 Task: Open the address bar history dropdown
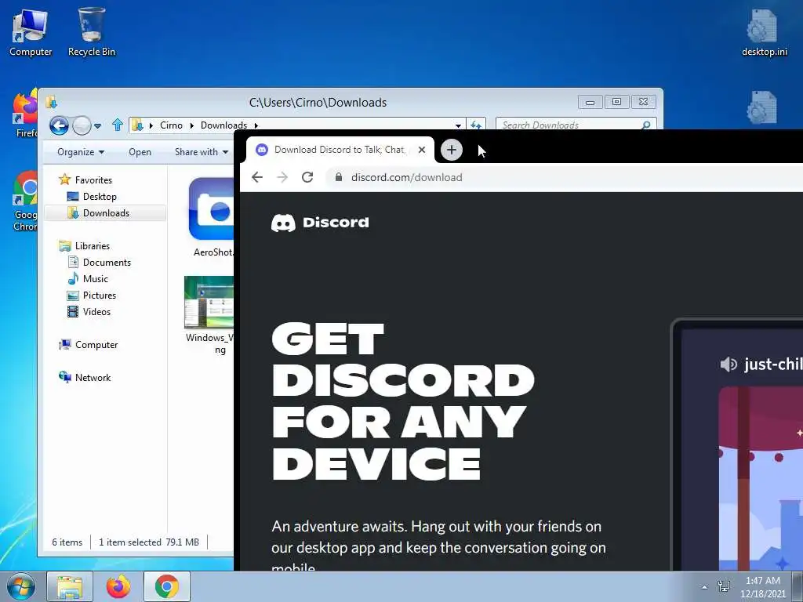coord(458,125)
